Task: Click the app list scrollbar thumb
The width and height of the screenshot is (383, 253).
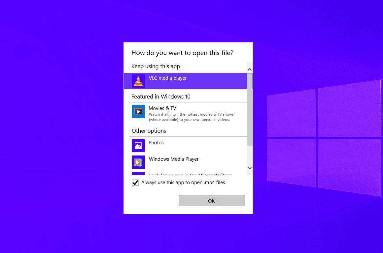Action: pos(250,109)
